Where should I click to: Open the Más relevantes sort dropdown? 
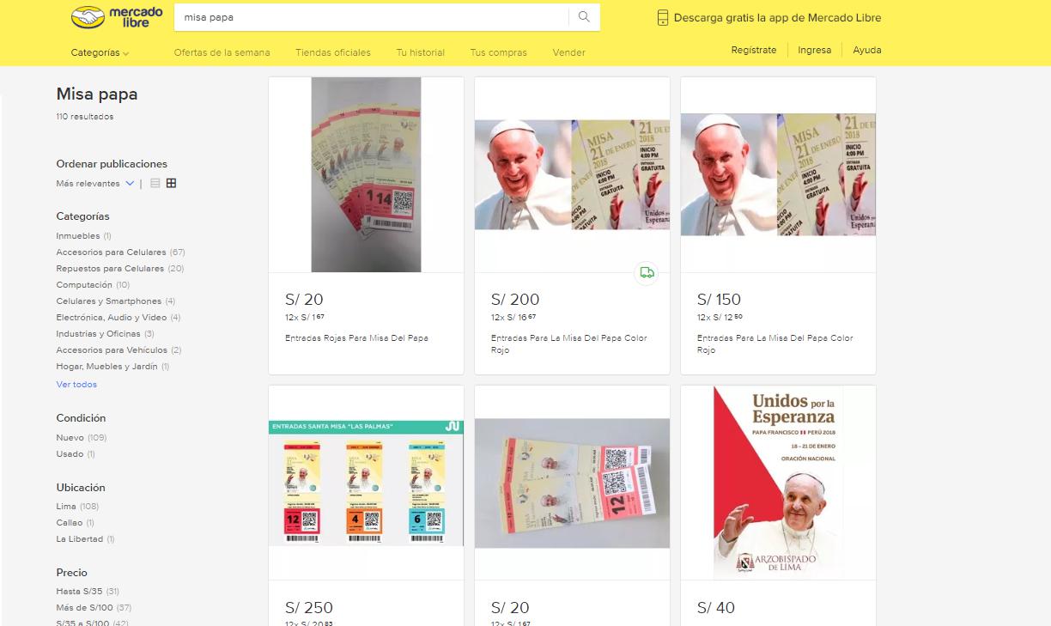coord(95,184)
